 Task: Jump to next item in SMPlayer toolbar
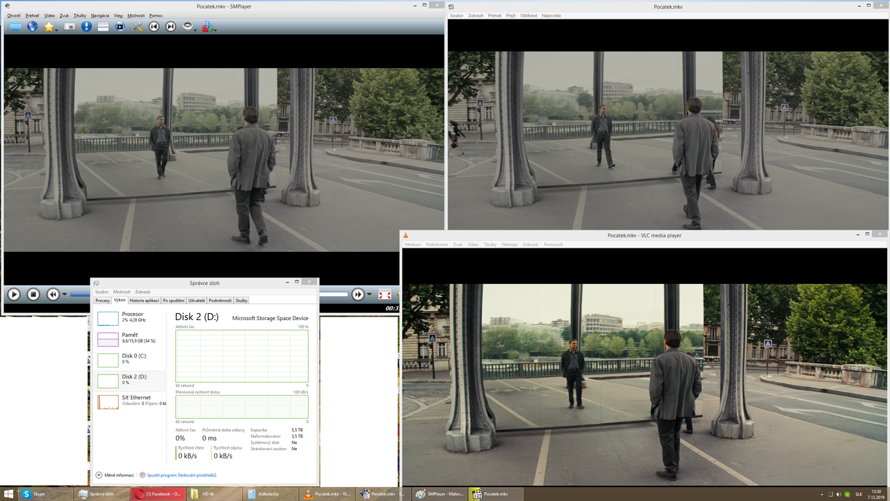[x=170, y=26]
